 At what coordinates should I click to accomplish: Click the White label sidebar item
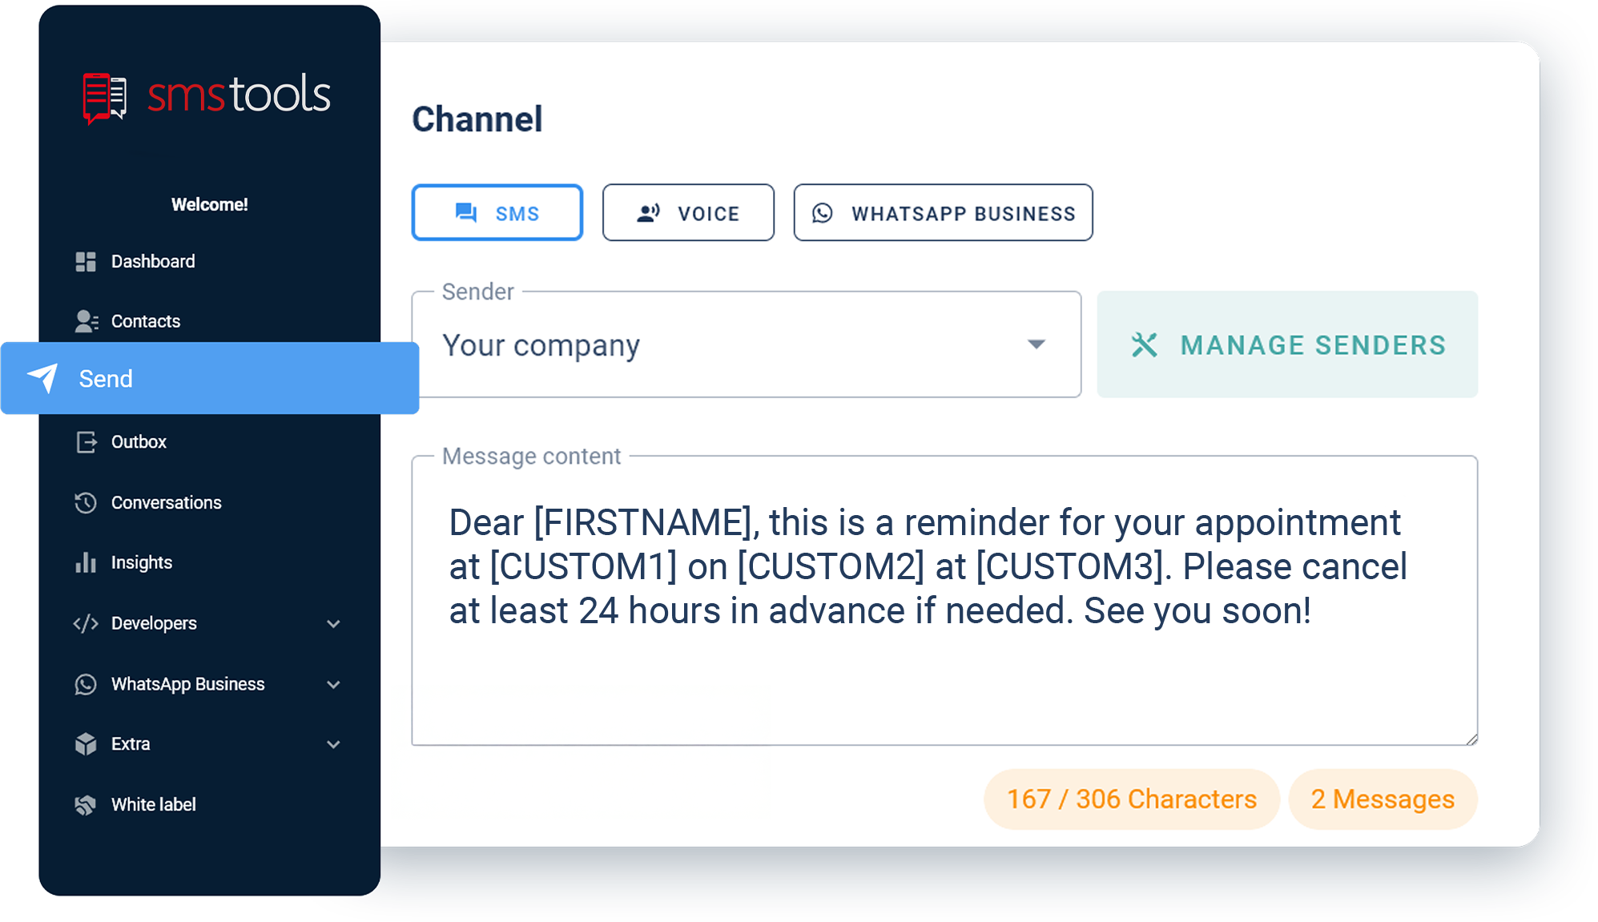point(152,803)
